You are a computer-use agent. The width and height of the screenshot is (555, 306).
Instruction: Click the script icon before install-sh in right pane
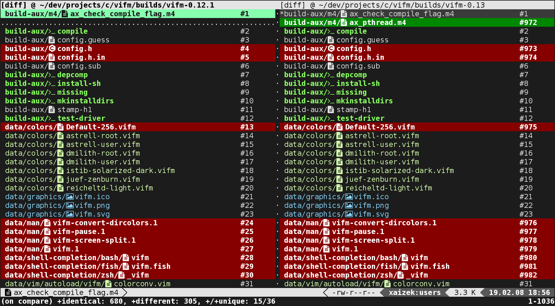tap(331, 84)
